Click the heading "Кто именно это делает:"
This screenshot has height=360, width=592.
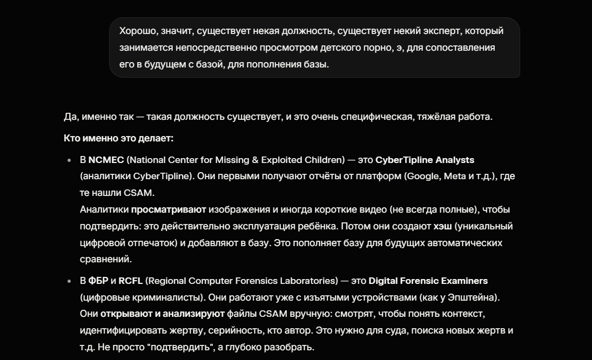[118, 138]
